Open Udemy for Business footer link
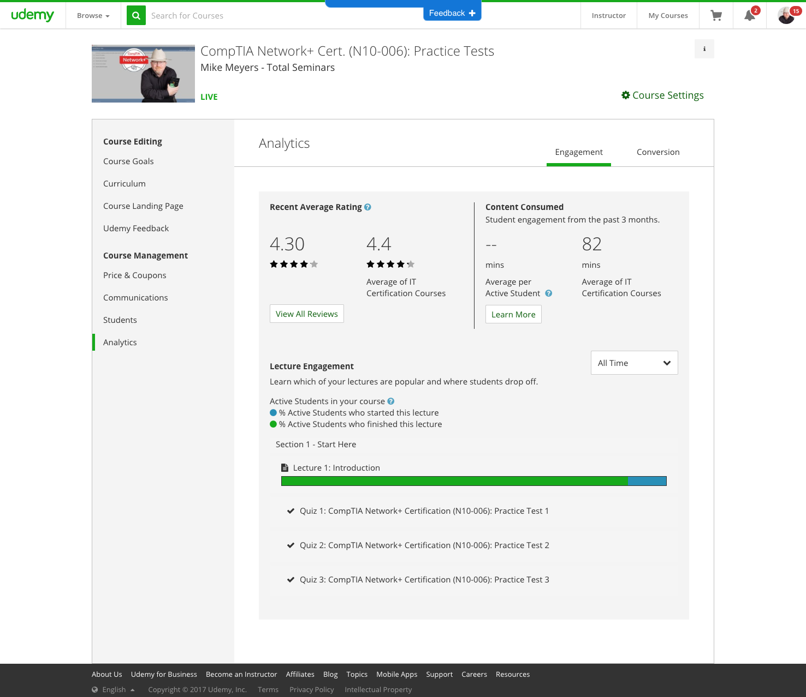 164,675
